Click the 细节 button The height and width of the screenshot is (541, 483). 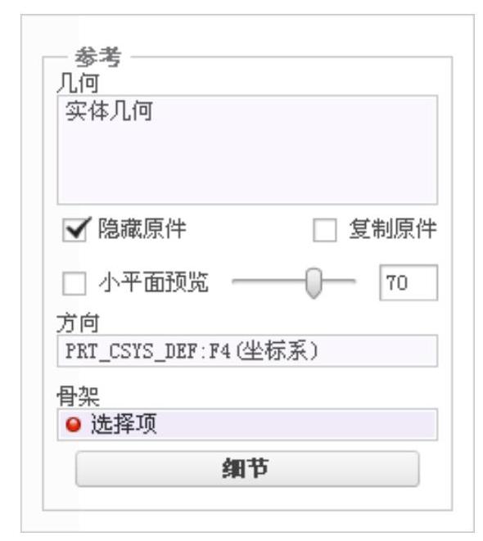(247, 468)
